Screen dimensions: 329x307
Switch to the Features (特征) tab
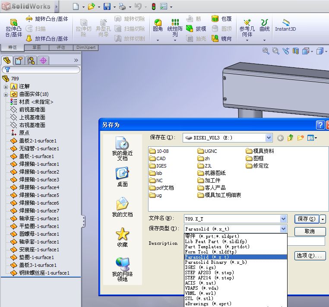(13, 47)
